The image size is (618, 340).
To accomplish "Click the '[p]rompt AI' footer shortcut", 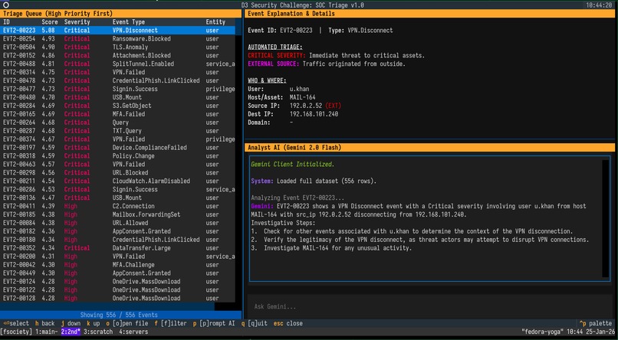I will pos(214,323).
